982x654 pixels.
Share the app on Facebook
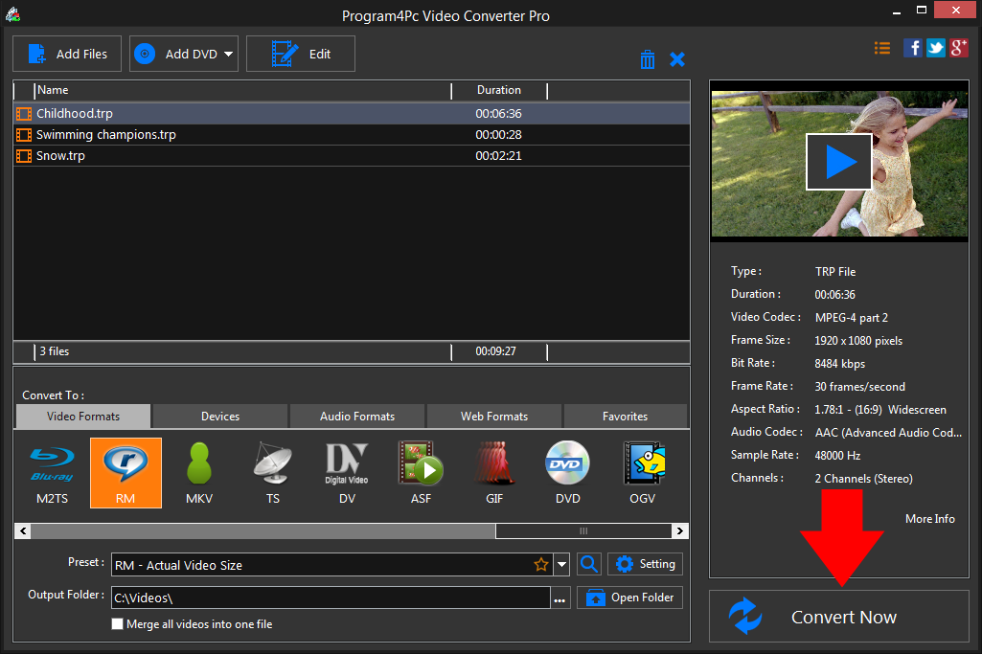tap(912, 47)
